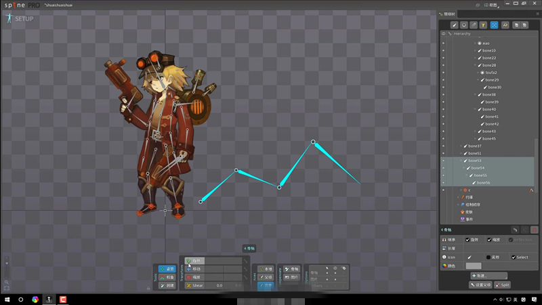Select the Scale transform tool (缩放)

pyautogui.click(x=194, y=277)
